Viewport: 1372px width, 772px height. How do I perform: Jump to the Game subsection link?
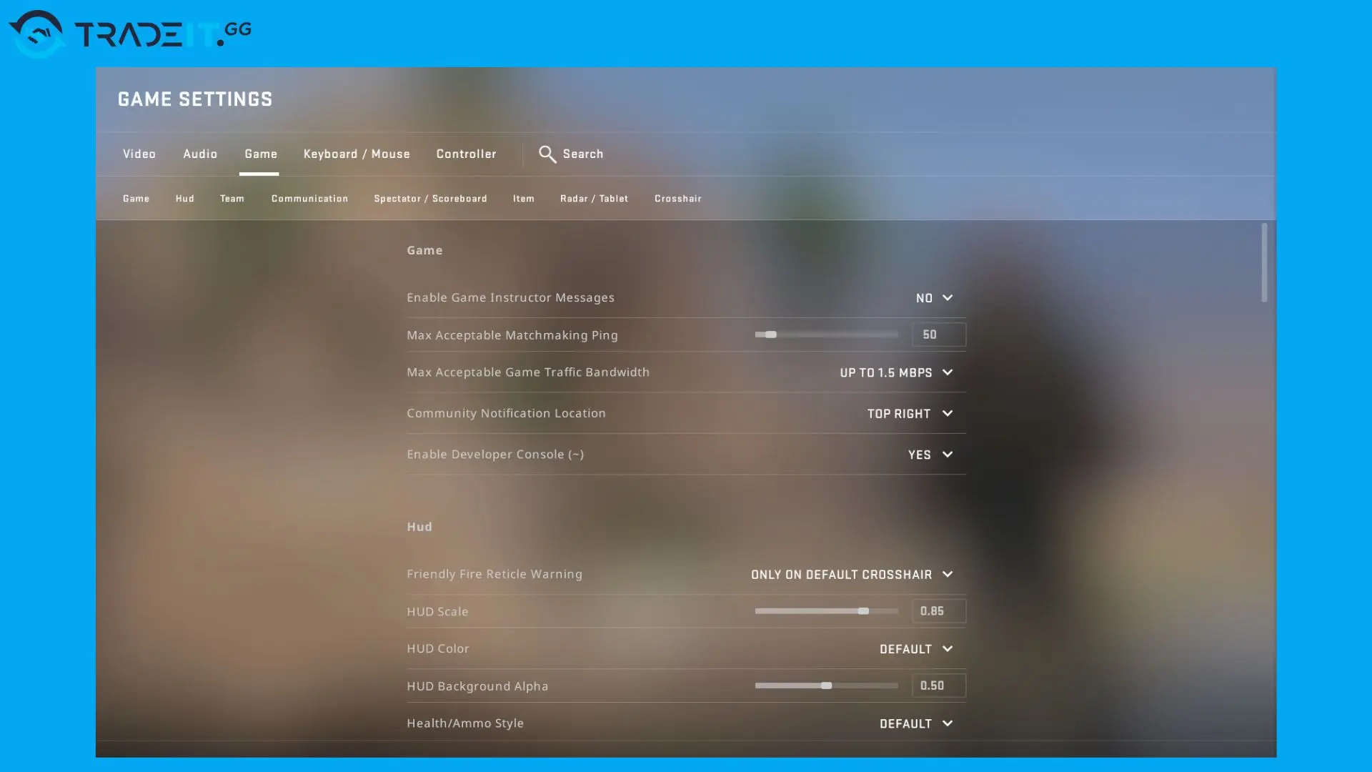pos(136,199)
